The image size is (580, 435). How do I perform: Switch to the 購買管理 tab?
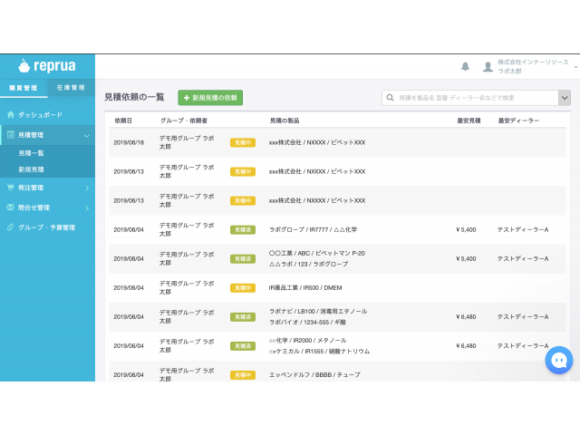(x=24, y=88)
